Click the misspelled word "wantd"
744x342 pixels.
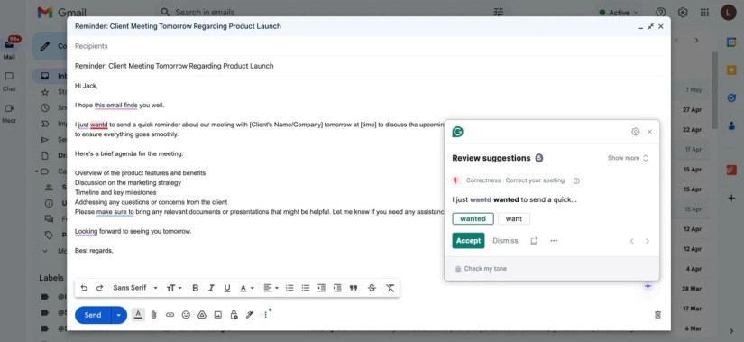[98, 125]
